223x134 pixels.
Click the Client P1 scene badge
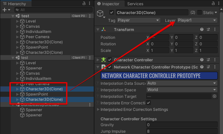pyautogui.click(x=79, y=58)
